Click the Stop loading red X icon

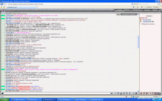coord(137,4)
